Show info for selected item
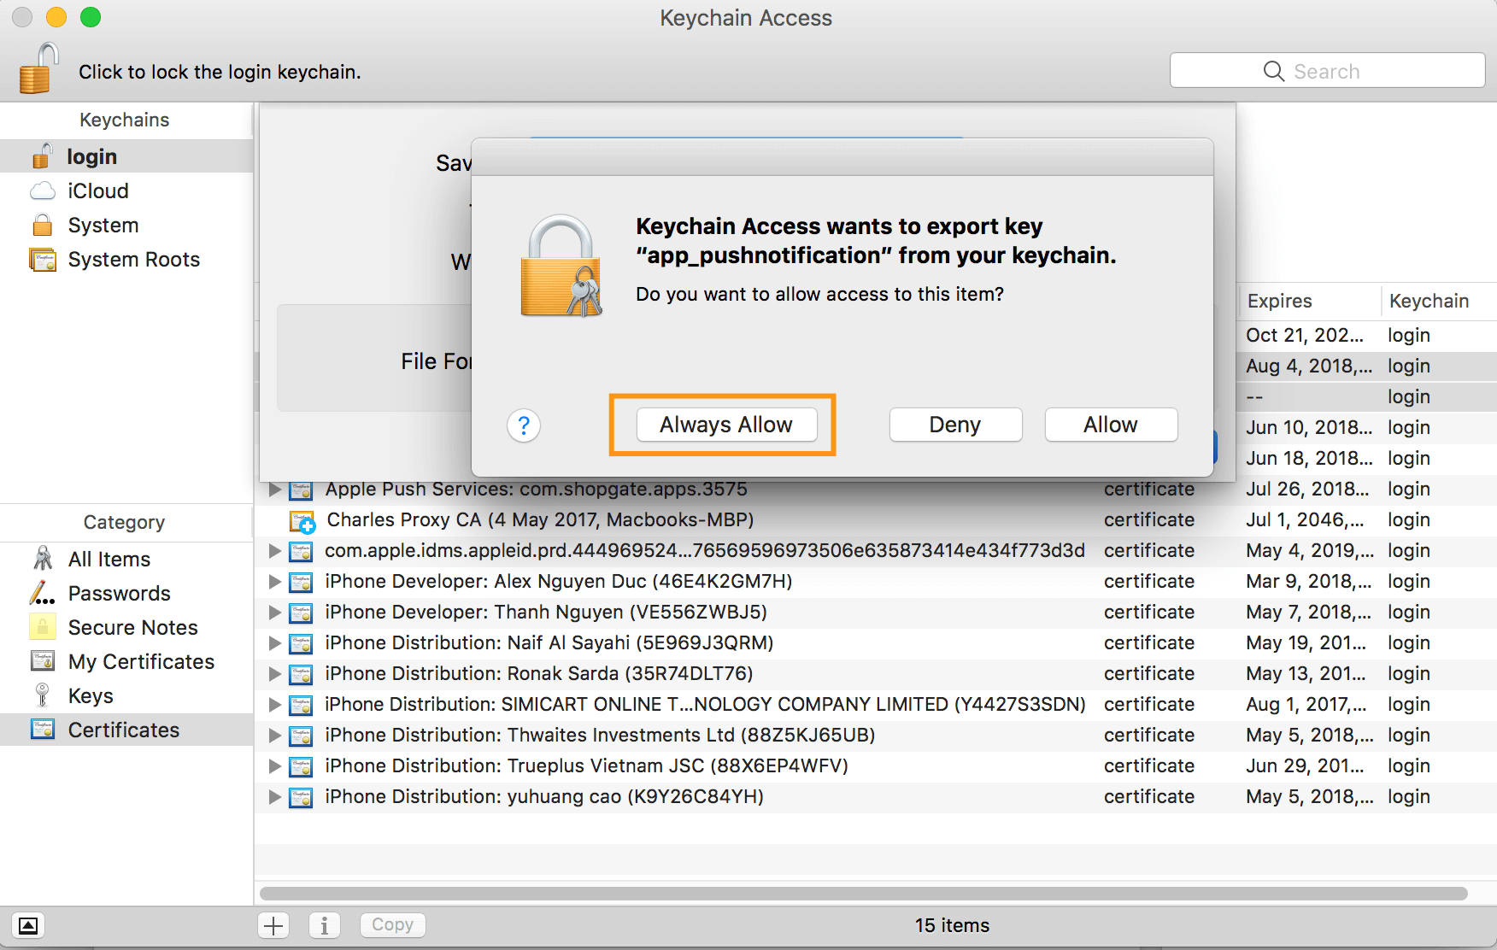1497x950 pixels. pyautogui.click(x=325, y=925)
